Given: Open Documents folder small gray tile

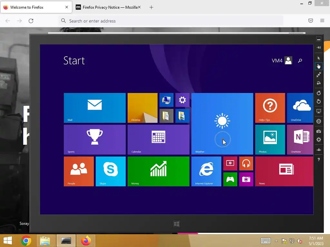Looking at the screenshot, I should [166, 116].
